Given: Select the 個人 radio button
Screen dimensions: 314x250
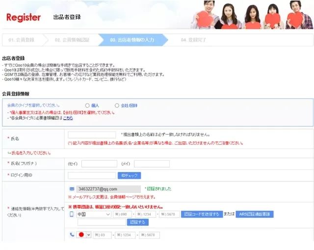Looking at the screenshot, I should click(87, 105).
